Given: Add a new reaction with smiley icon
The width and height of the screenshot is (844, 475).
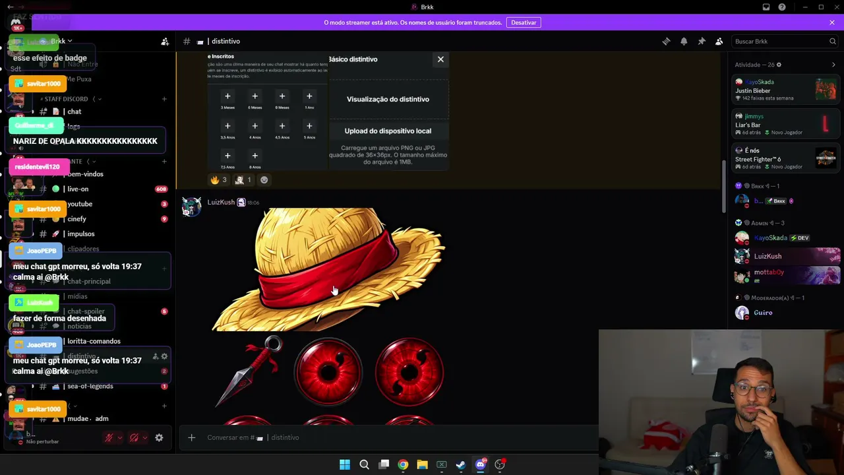Looking at the screenshot, I should 264,179.
